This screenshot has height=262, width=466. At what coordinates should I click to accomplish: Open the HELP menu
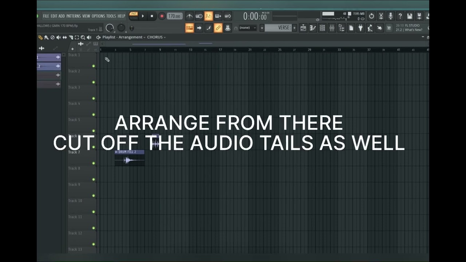[x=121, y=16]
